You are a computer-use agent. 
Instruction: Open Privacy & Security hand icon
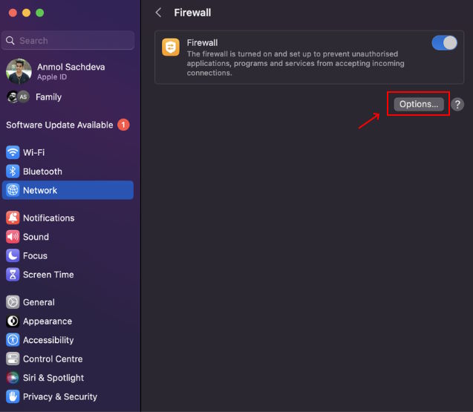13,396
